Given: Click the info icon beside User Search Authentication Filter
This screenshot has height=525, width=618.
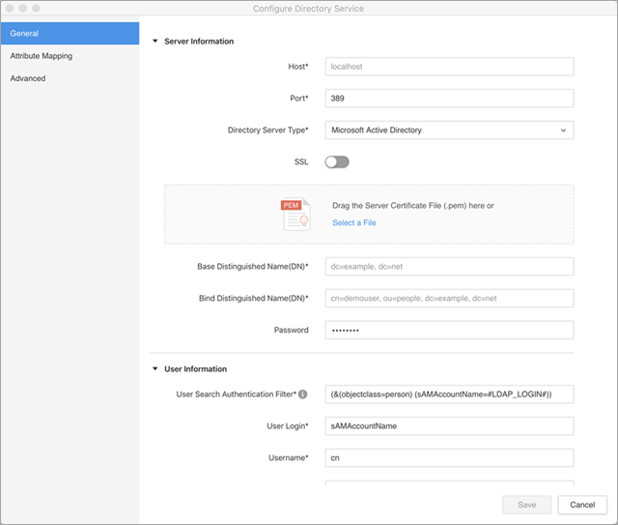Looking at the screenshot, I should 303,394.
